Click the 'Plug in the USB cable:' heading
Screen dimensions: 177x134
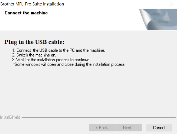[34, 42]
